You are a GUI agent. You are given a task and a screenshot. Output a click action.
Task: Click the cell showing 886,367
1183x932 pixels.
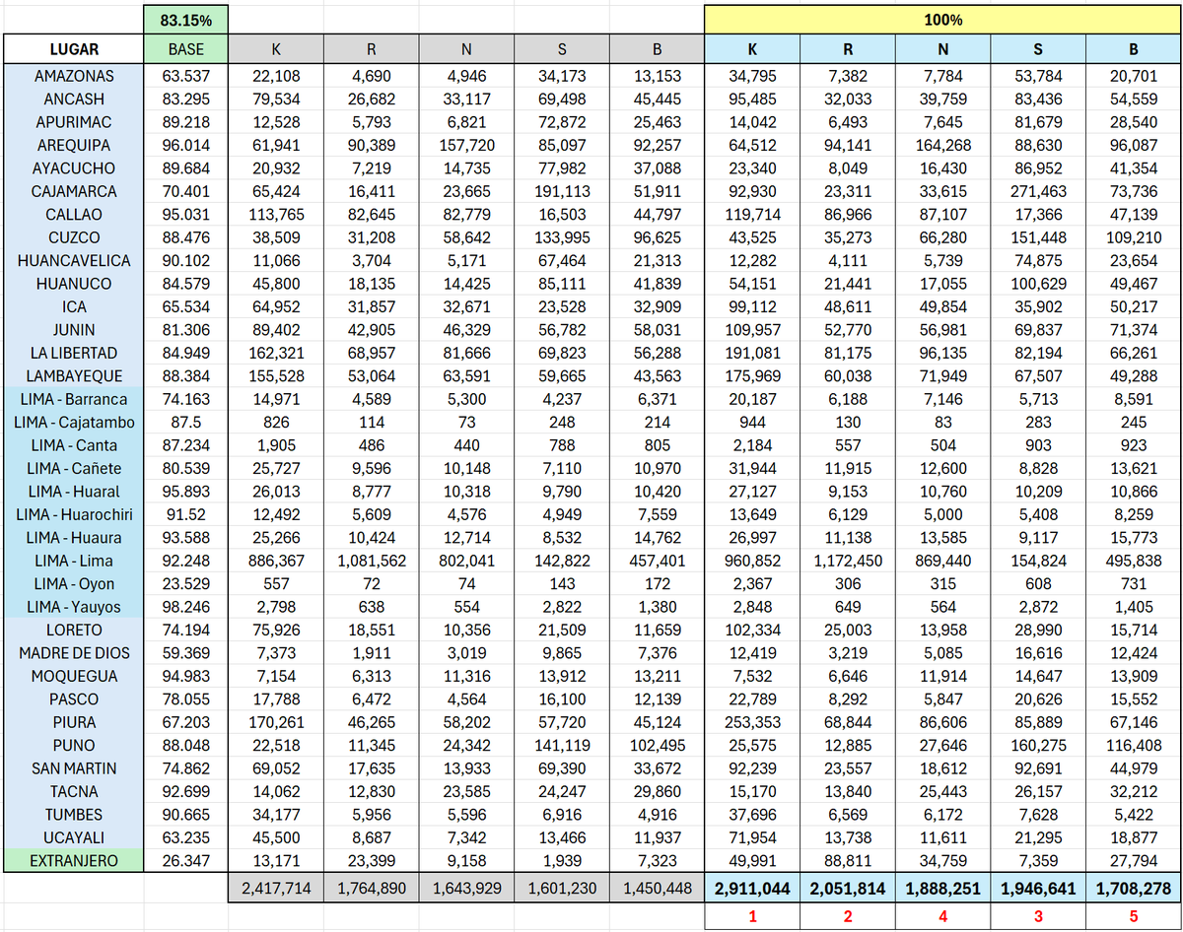(275, 561)
